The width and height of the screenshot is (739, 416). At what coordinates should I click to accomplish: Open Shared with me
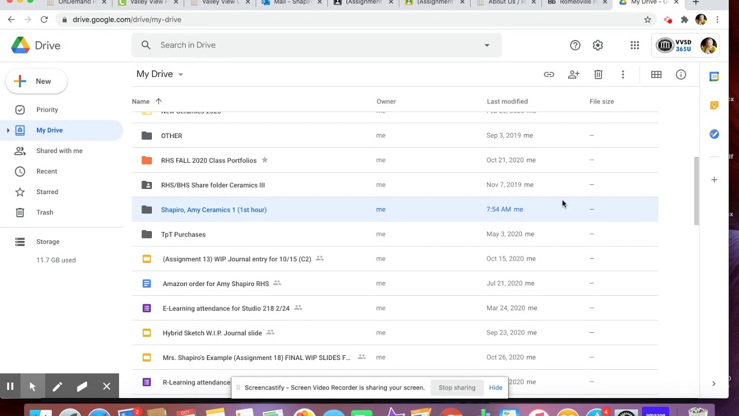[x=59, y=151]
